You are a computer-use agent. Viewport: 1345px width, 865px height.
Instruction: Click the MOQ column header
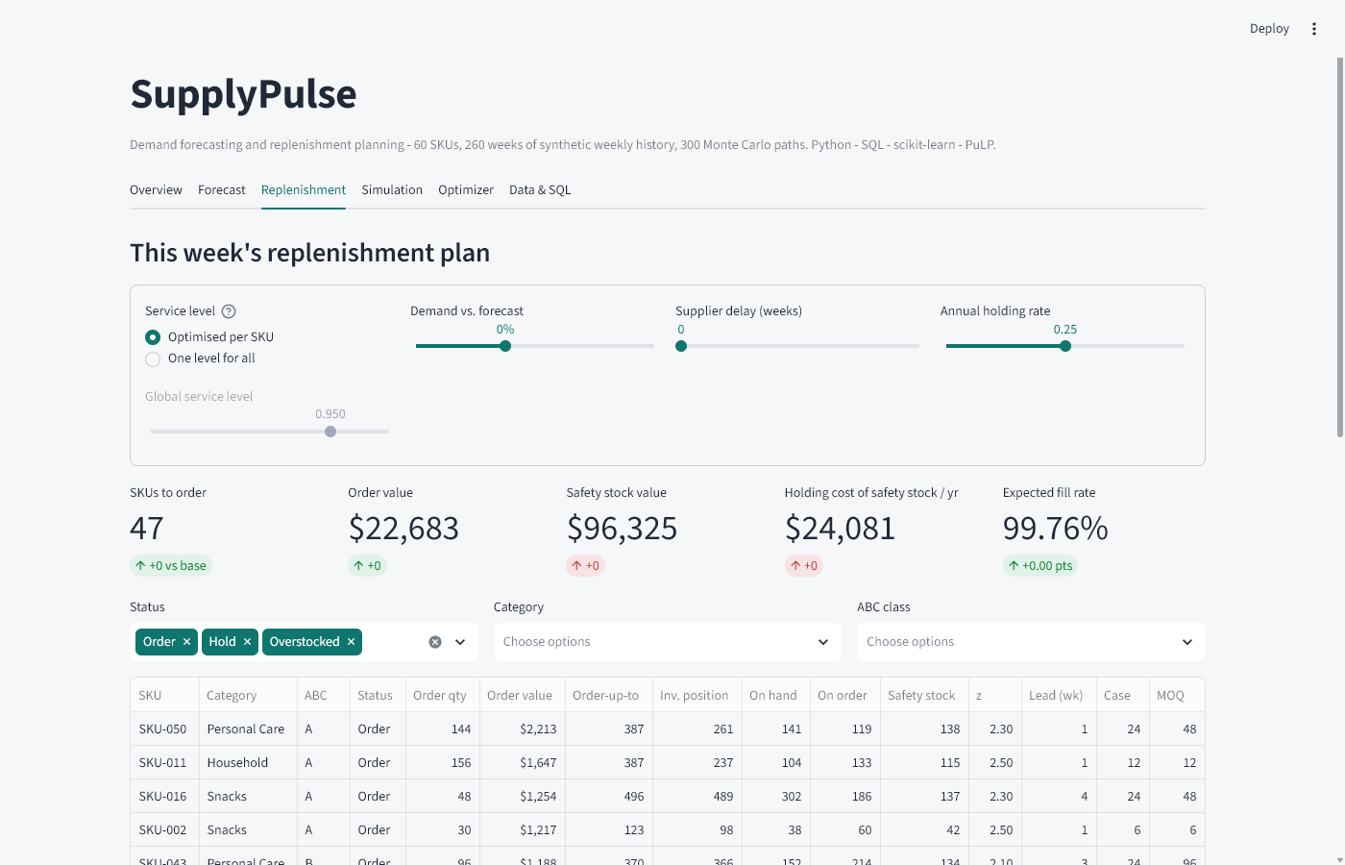[x=1177, y=695]
